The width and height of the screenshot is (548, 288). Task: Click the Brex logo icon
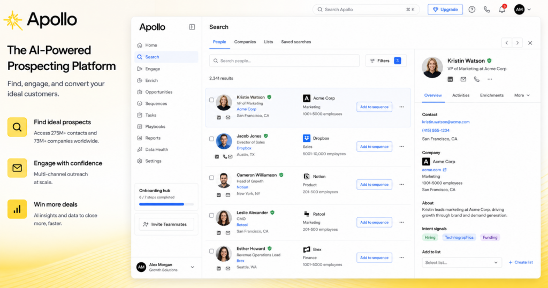pos(307,249)
